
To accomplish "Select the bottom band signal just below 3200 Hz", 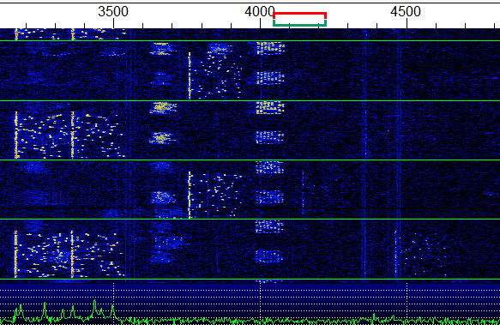I will tap(15, 254).
